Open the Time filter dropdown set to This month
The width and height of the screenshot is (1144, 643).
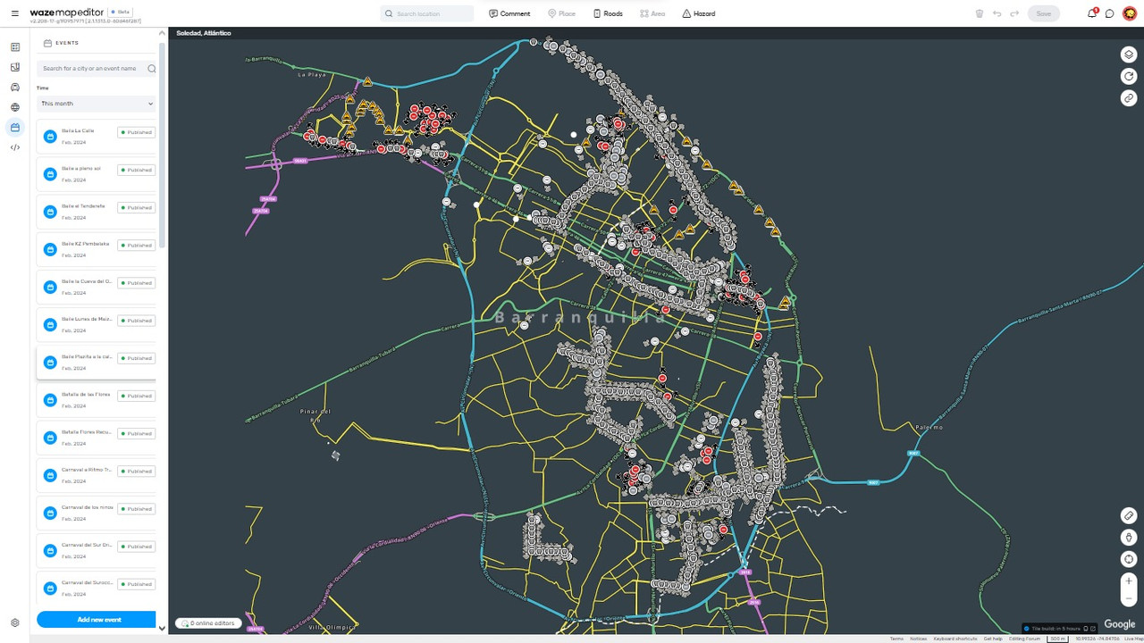click(x=97, y=104)
